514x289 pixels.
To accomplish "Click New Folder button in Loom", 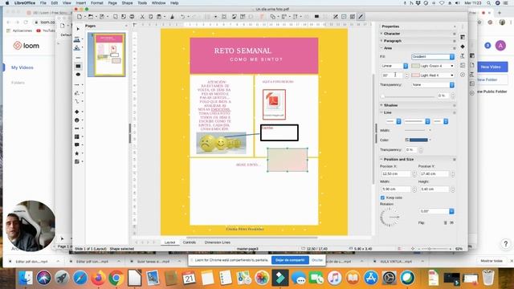I will (487, 79).
